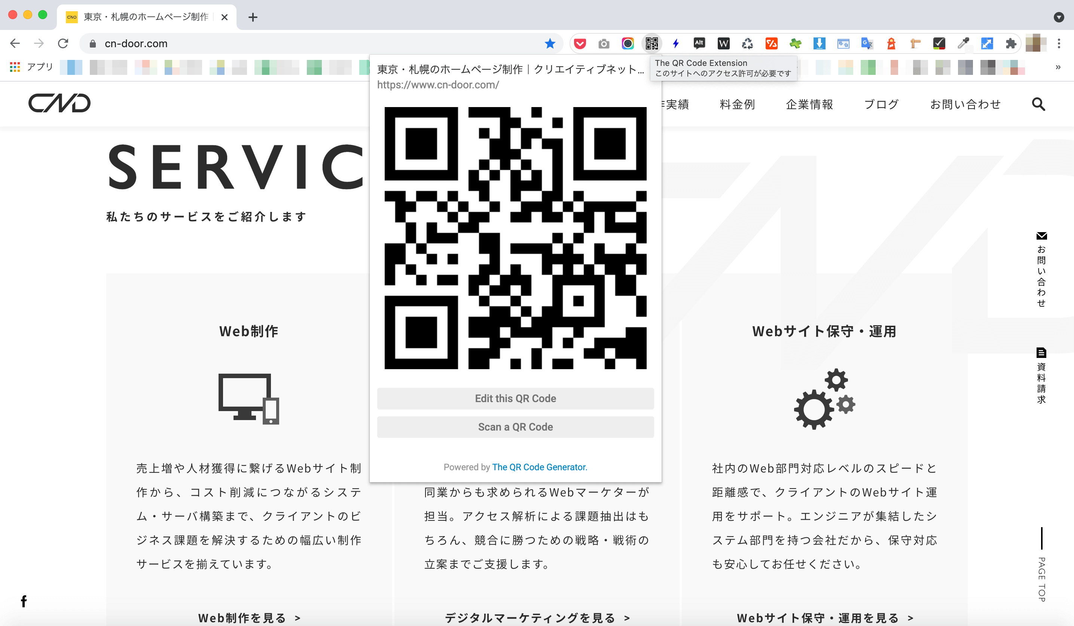
Task: Click the デジタルマーケティングを見る link
Action: [x=537, y=618]
